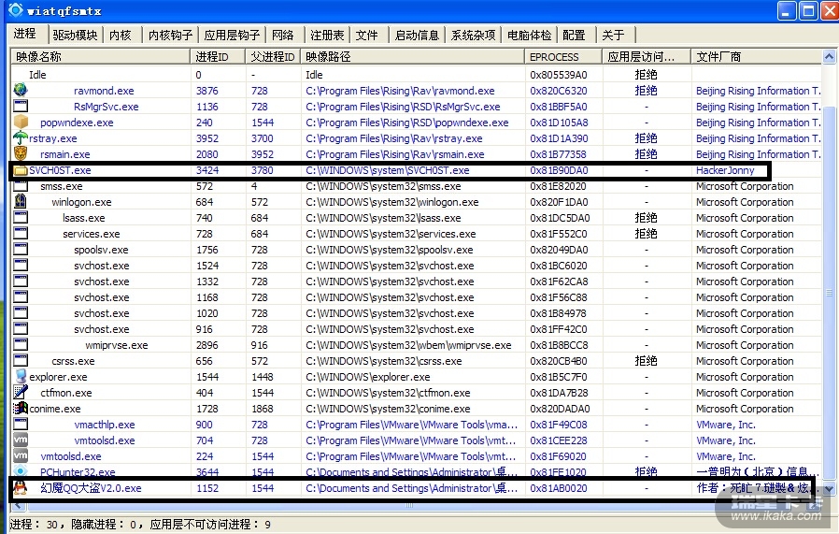This screenshot has width=839, height=534.
Task: Open the 配置 tab
Action: (x=575, y=36)
